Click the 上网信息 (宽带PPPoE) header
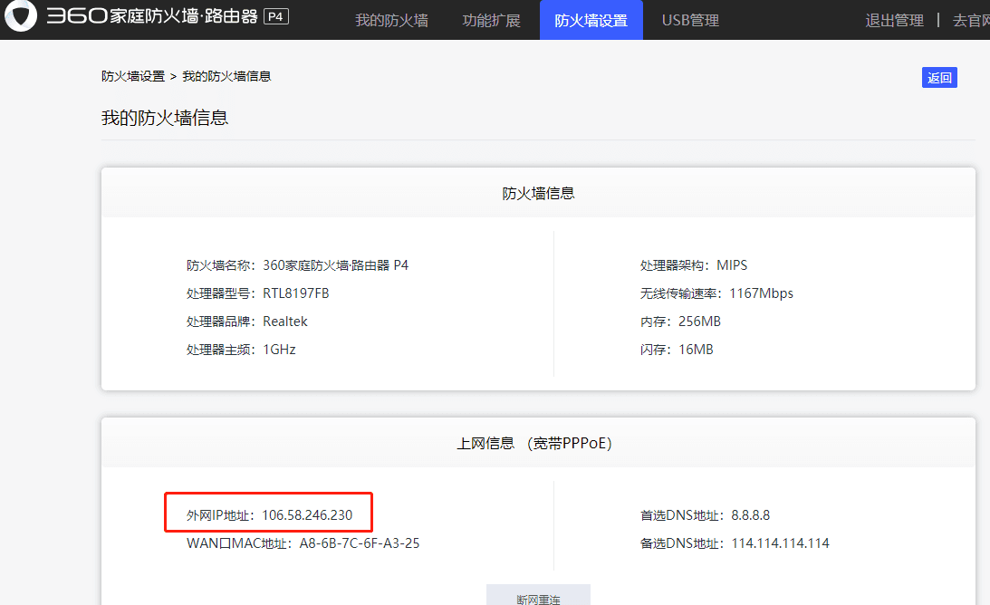This screenshot has width=990, height=605. 537,442
